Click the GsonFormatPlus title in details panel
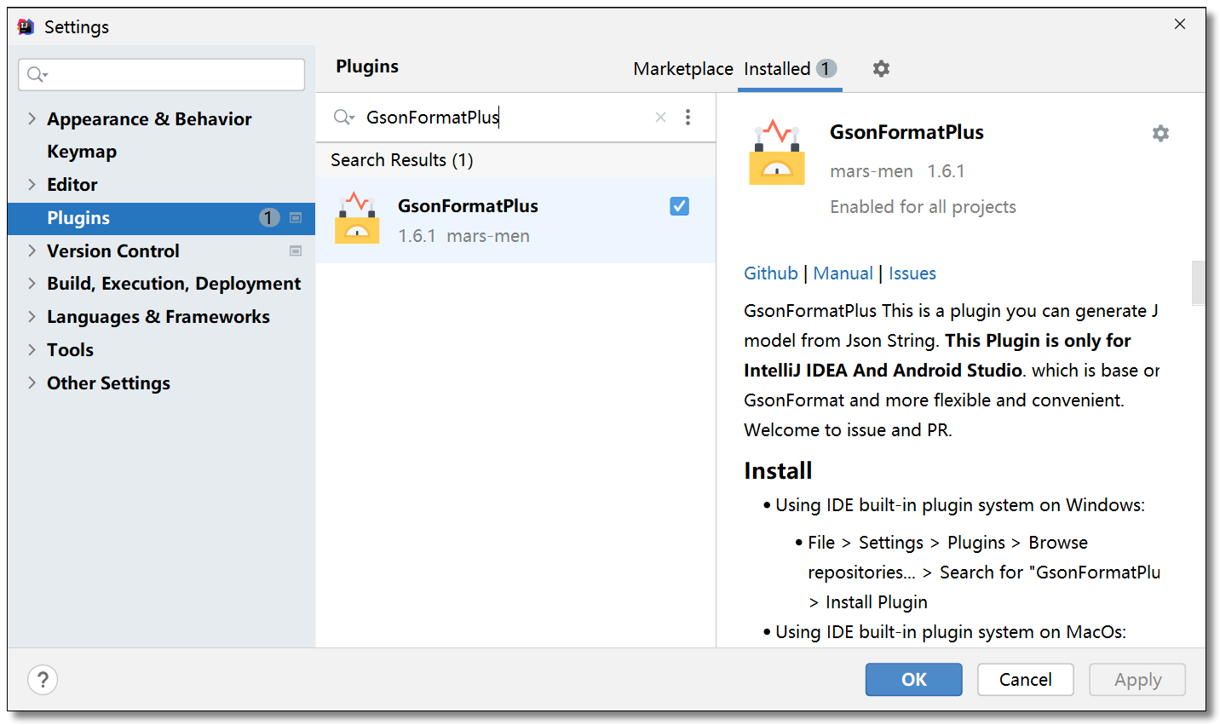This screenshot has width=1220, height=725. 907,132
